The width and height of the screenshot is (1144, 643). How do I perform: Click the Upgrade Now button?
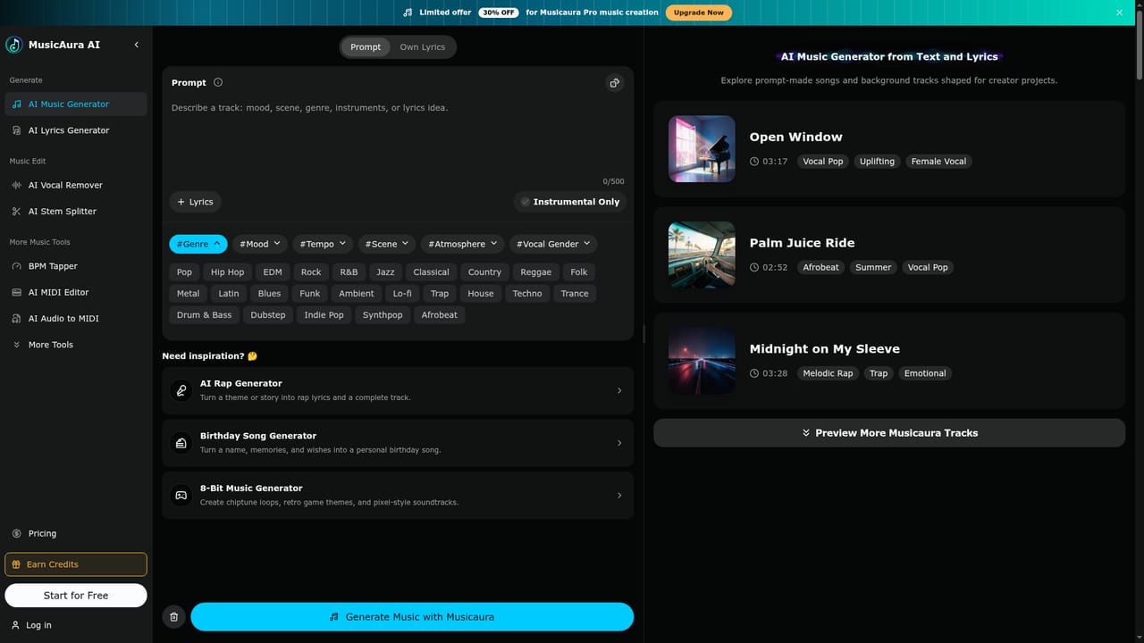[699, 13]
